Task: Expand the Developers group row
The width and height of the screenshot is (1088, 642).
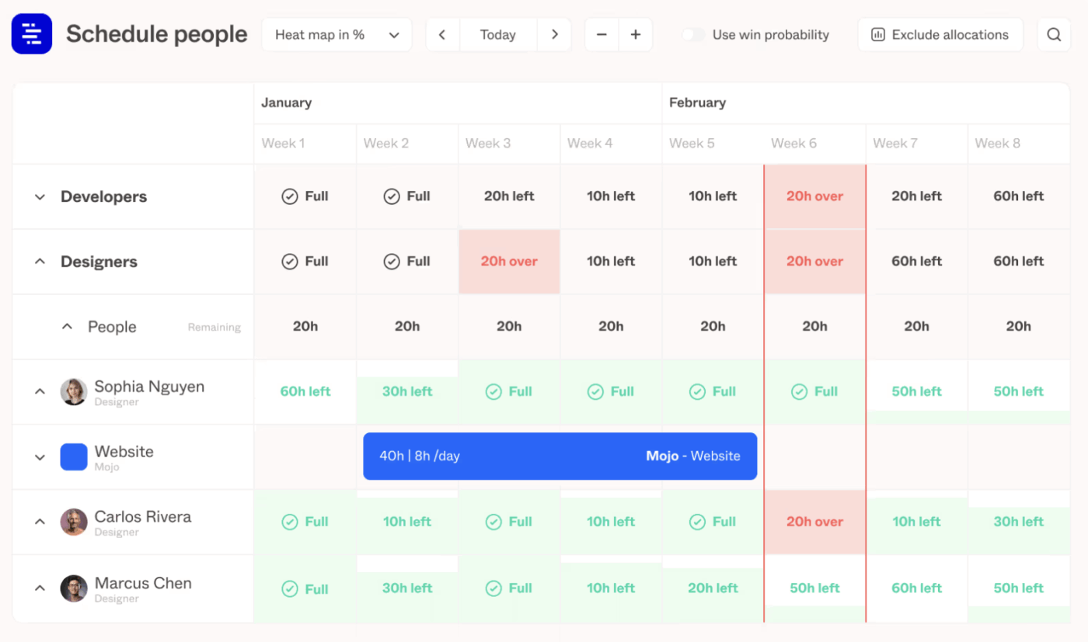Action: (x=40, y=197)
